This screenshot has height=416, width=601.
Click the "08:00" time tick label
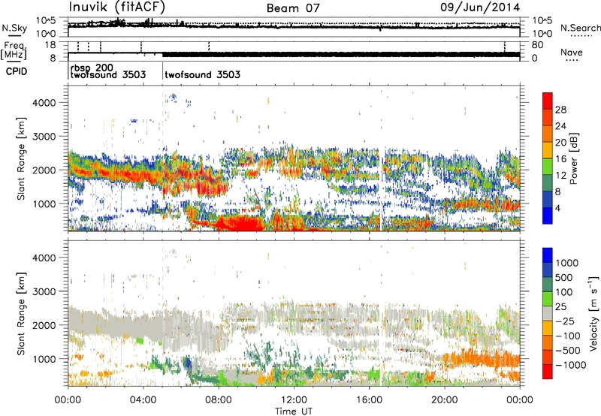pos(219,400)
